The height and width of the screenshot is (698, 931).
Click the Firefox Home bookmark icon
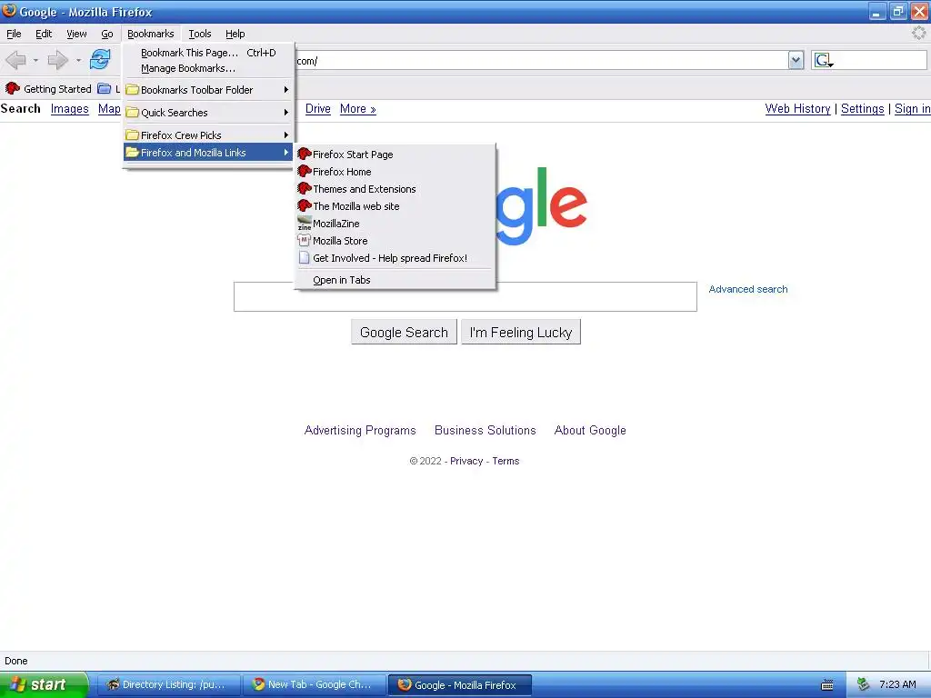pyautogui.click(x=304, y=172)
